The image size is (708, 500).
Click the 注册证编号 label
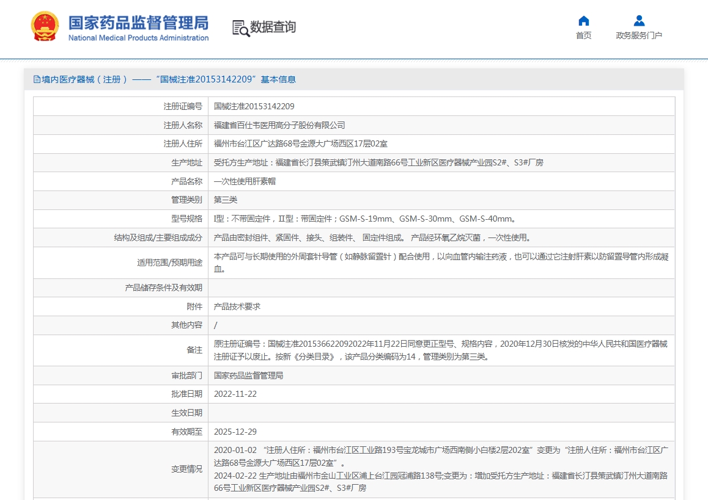[x=183, y=106]
